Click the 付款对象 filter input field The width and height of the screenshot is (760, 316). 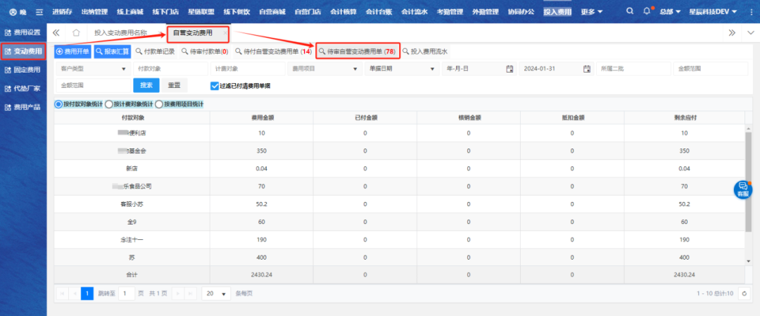coord(169,69)
